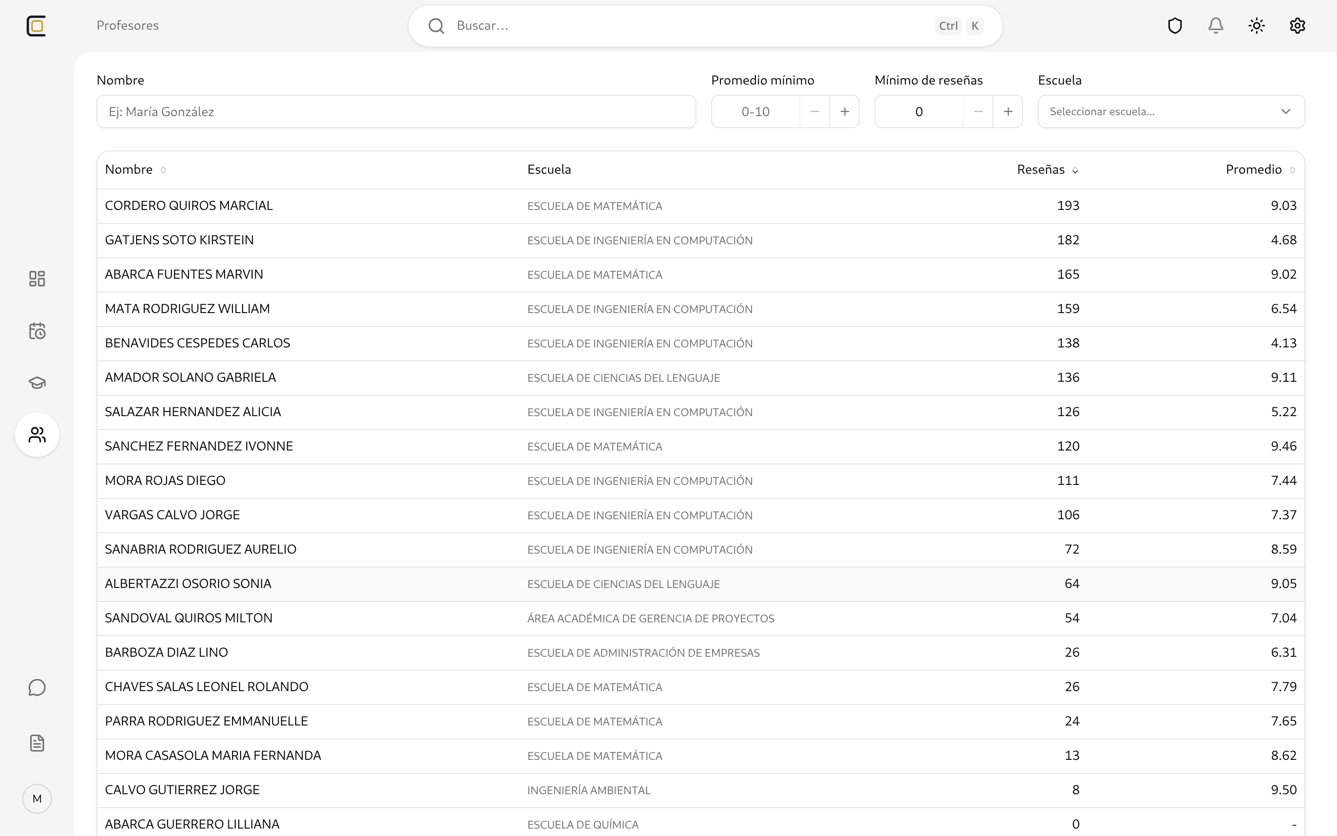Screen dimensions: 1337x836
Task: Open the dashboard grid icon in sidebar
Action: pos(37,279)
